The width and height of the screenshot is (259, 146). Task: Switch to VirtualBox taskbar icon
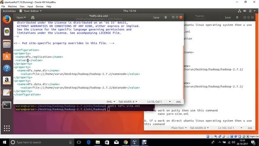pos(135,142)
